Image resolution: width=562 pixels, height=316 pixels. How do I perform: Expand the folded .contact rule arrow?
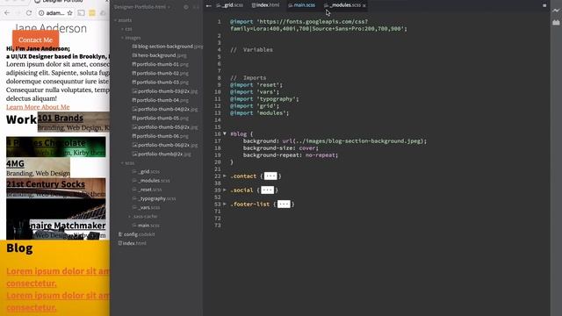[225, 176]
